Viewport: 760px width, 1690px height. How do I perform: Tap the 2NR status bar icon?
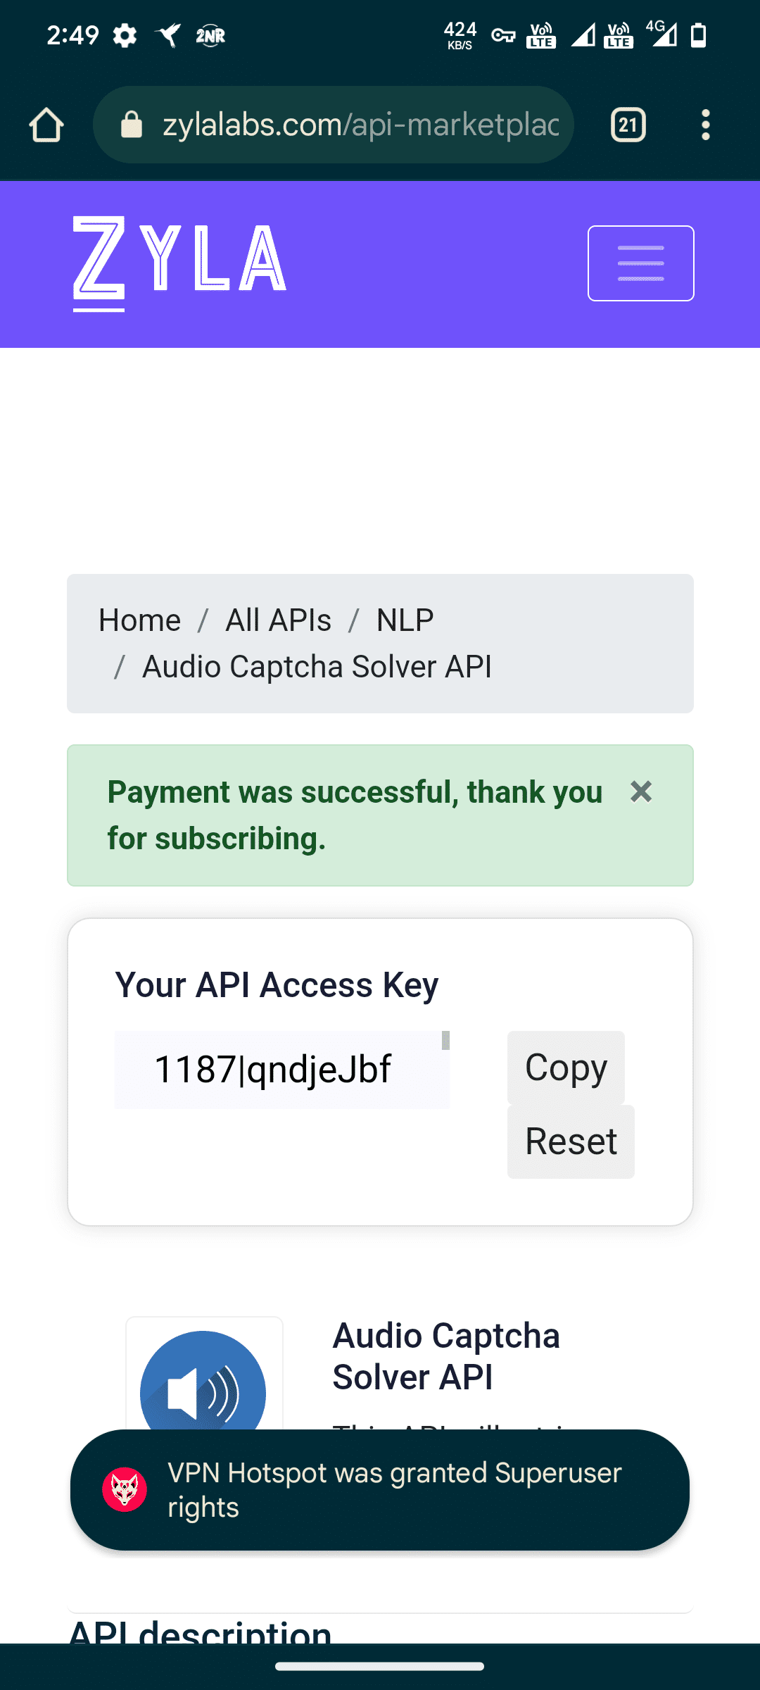pos(210,35)
